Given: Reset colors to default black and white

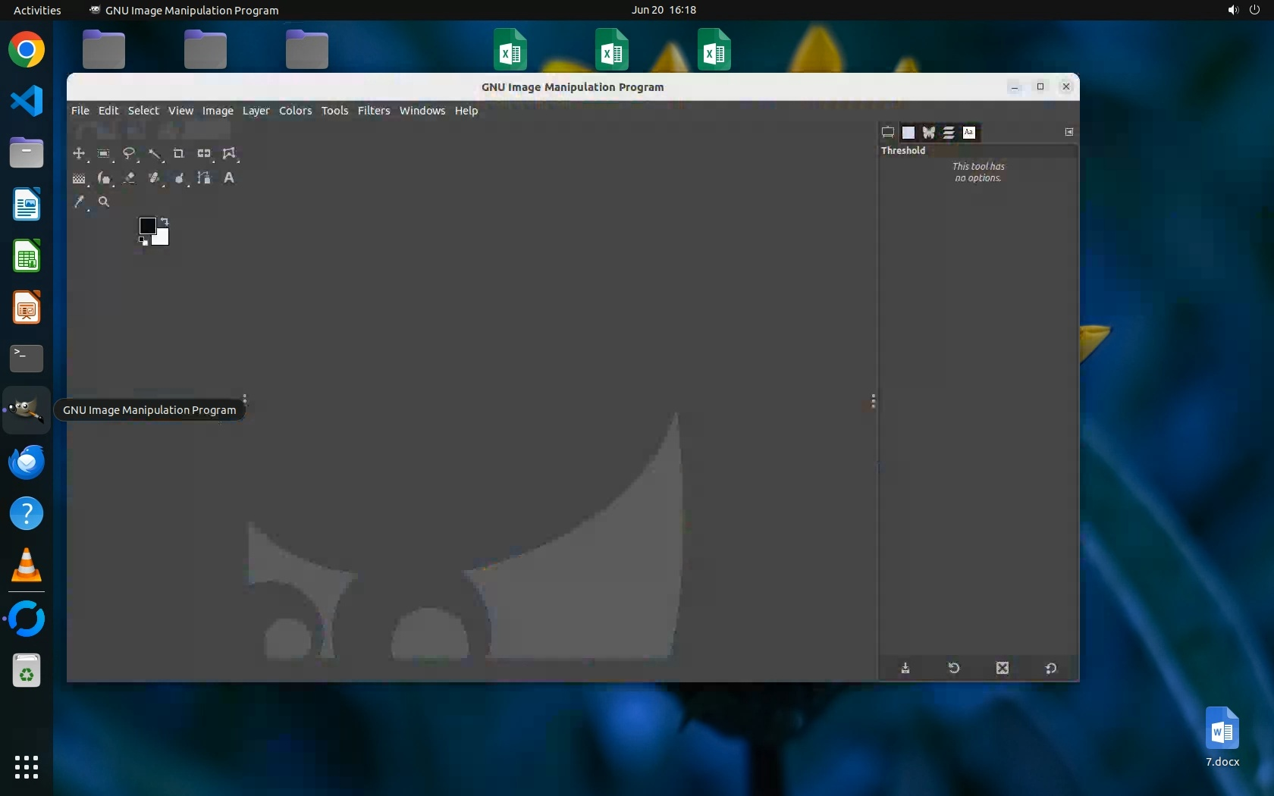Looking at the screenshot, I should coord(143,242).
